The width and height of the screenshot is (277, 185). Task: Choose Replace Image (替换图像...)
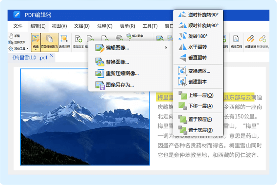click(117, 62)
